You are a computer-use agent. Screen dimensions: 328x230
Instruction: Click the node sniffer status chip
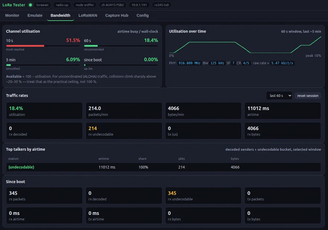tap(85, 5)
